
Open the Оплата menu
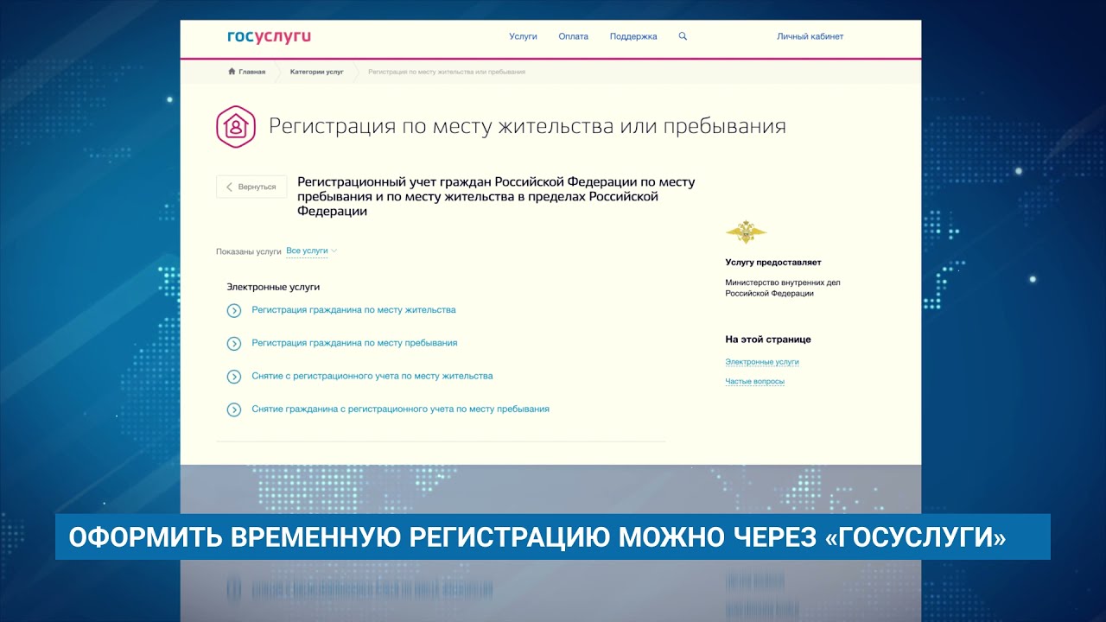click(x=573, y=36)
